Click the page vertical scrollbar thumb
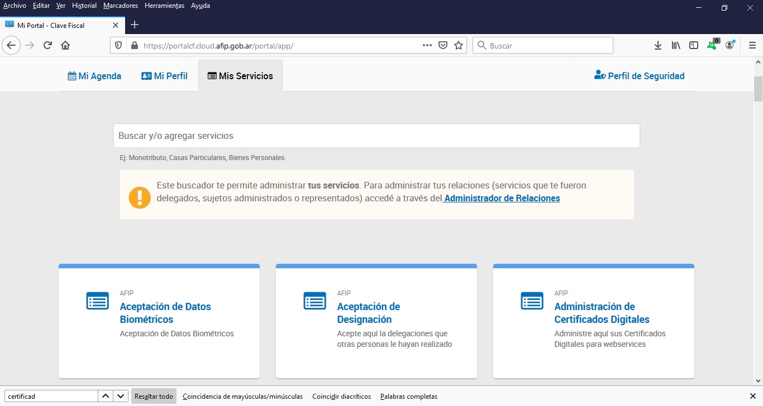 pyautogui.click(x=758, y=89)
